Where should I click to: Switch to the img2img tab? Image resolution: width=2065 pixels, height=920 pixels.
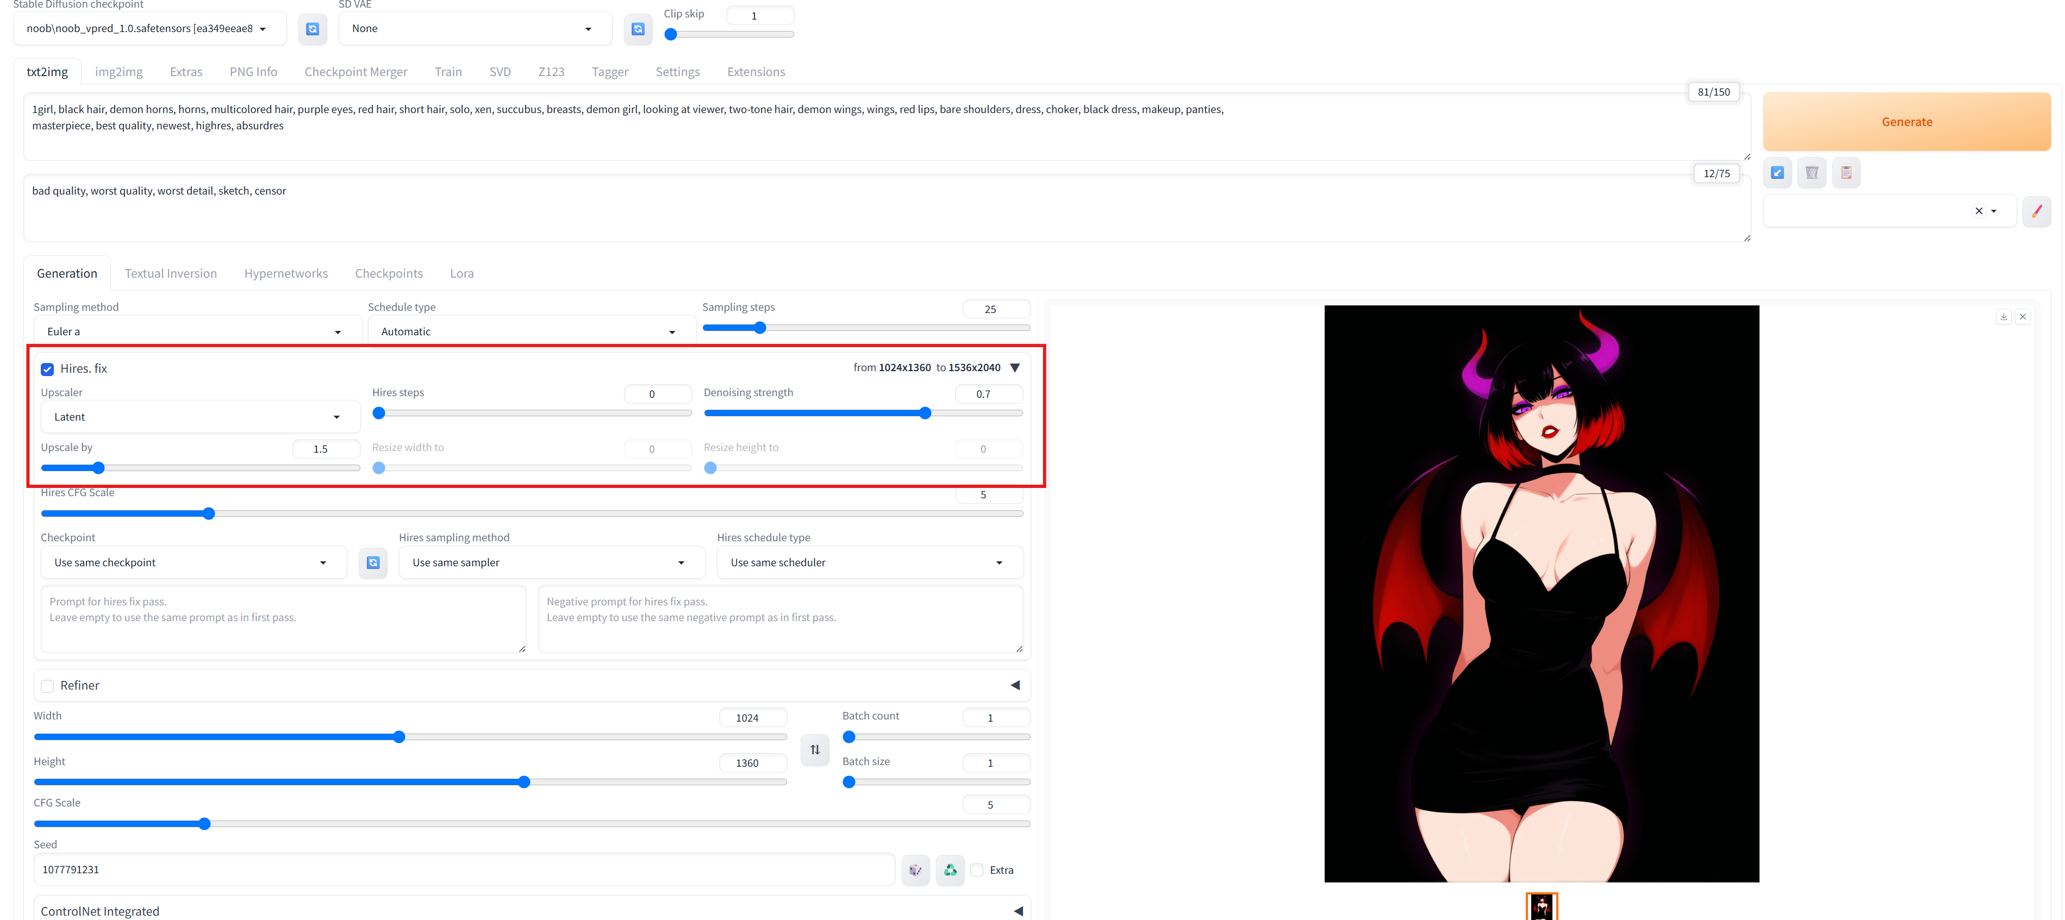[118, 72]
